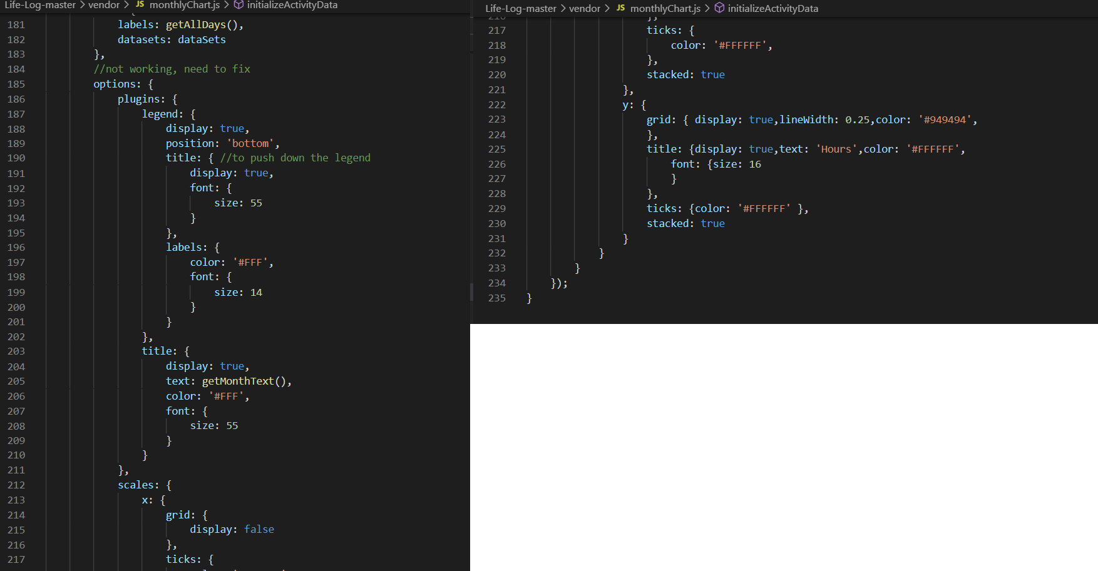Click the '#949494' color value on the grid line
1098x571 pixels.
[947, 119]
